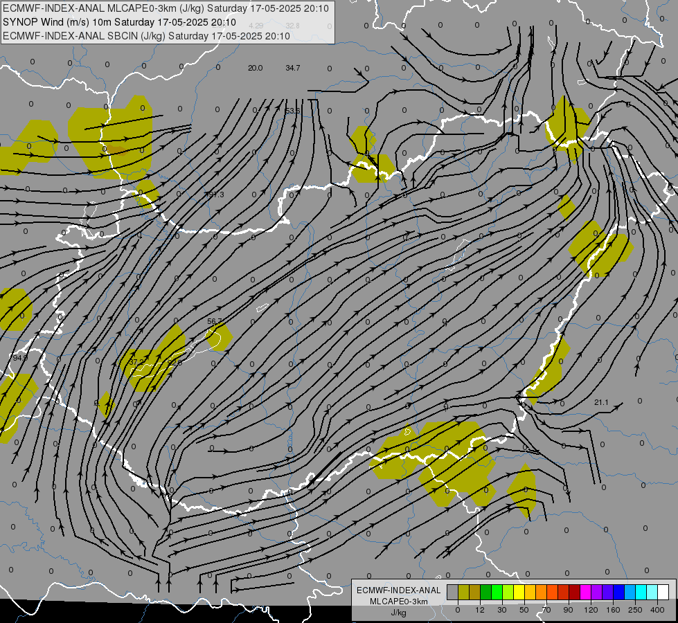The height and width of the screenshot is (623, 678).
Task: Click the pure blue legend swatch
Action: (x=618, y=593)
